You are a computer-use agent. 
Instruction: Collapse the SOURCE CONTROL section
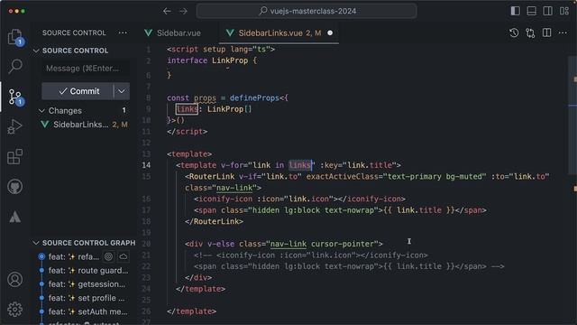click(x=36, y=51)
